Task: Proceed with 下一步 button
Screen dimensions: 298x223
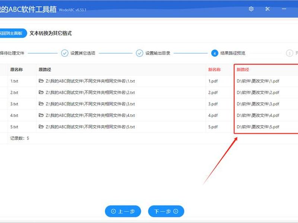Action: (x=166, y=211)
